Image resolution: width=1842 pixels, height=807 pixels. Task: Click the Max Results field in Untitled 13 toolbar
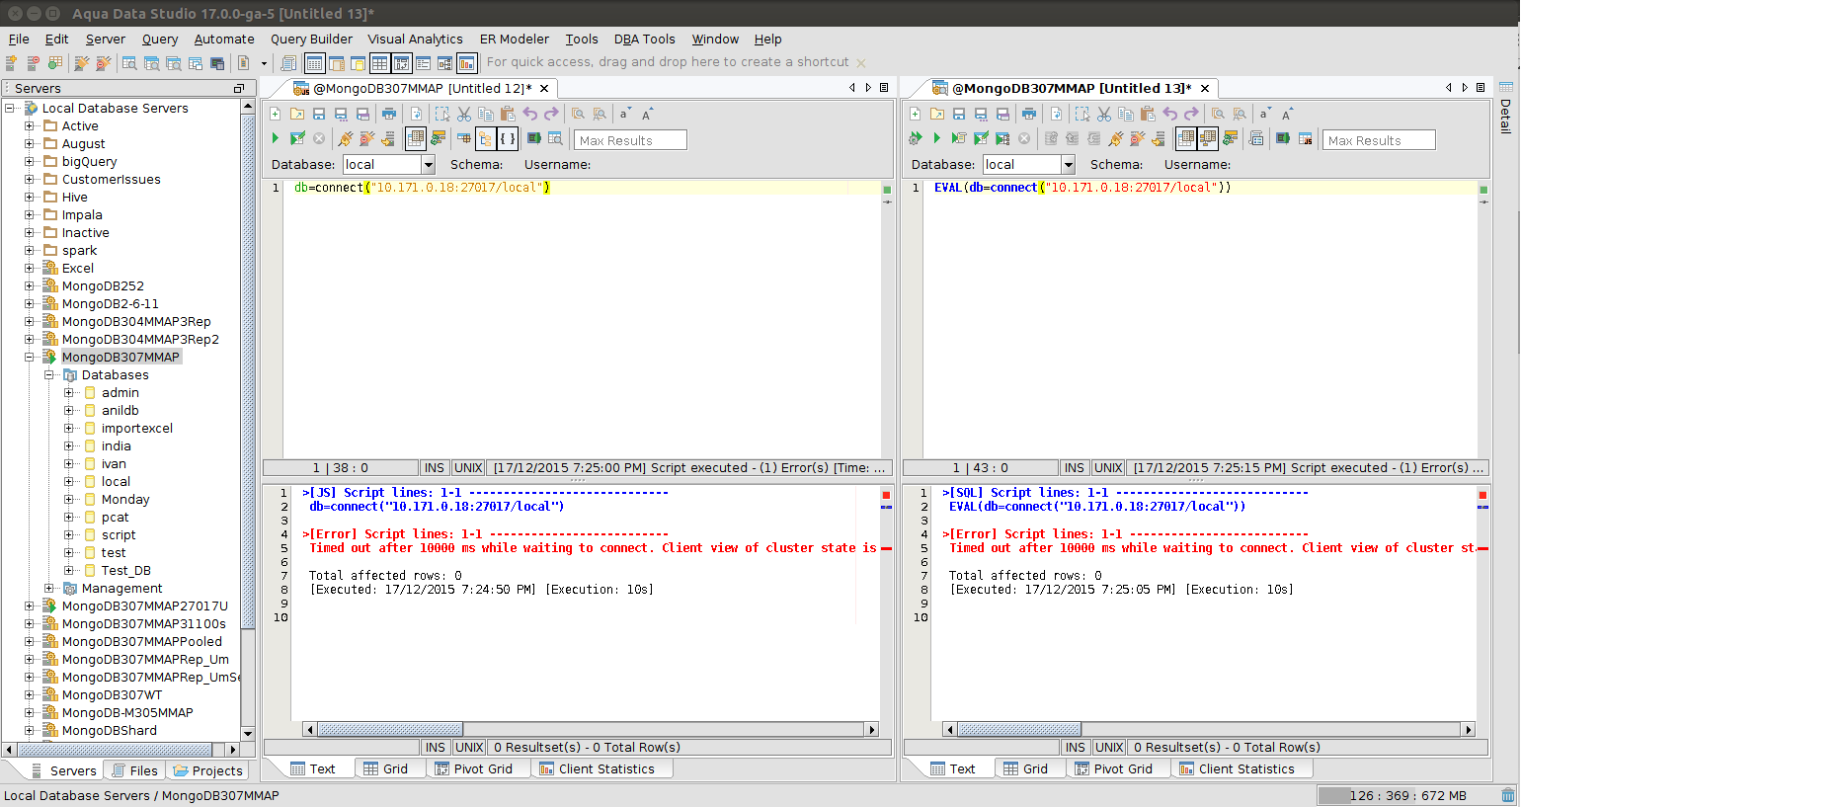point(1379,140)
